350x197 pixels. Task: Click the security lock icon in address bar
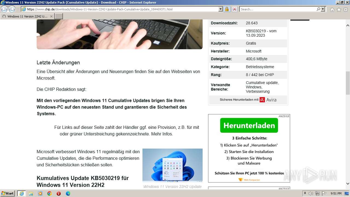(227, 9)
